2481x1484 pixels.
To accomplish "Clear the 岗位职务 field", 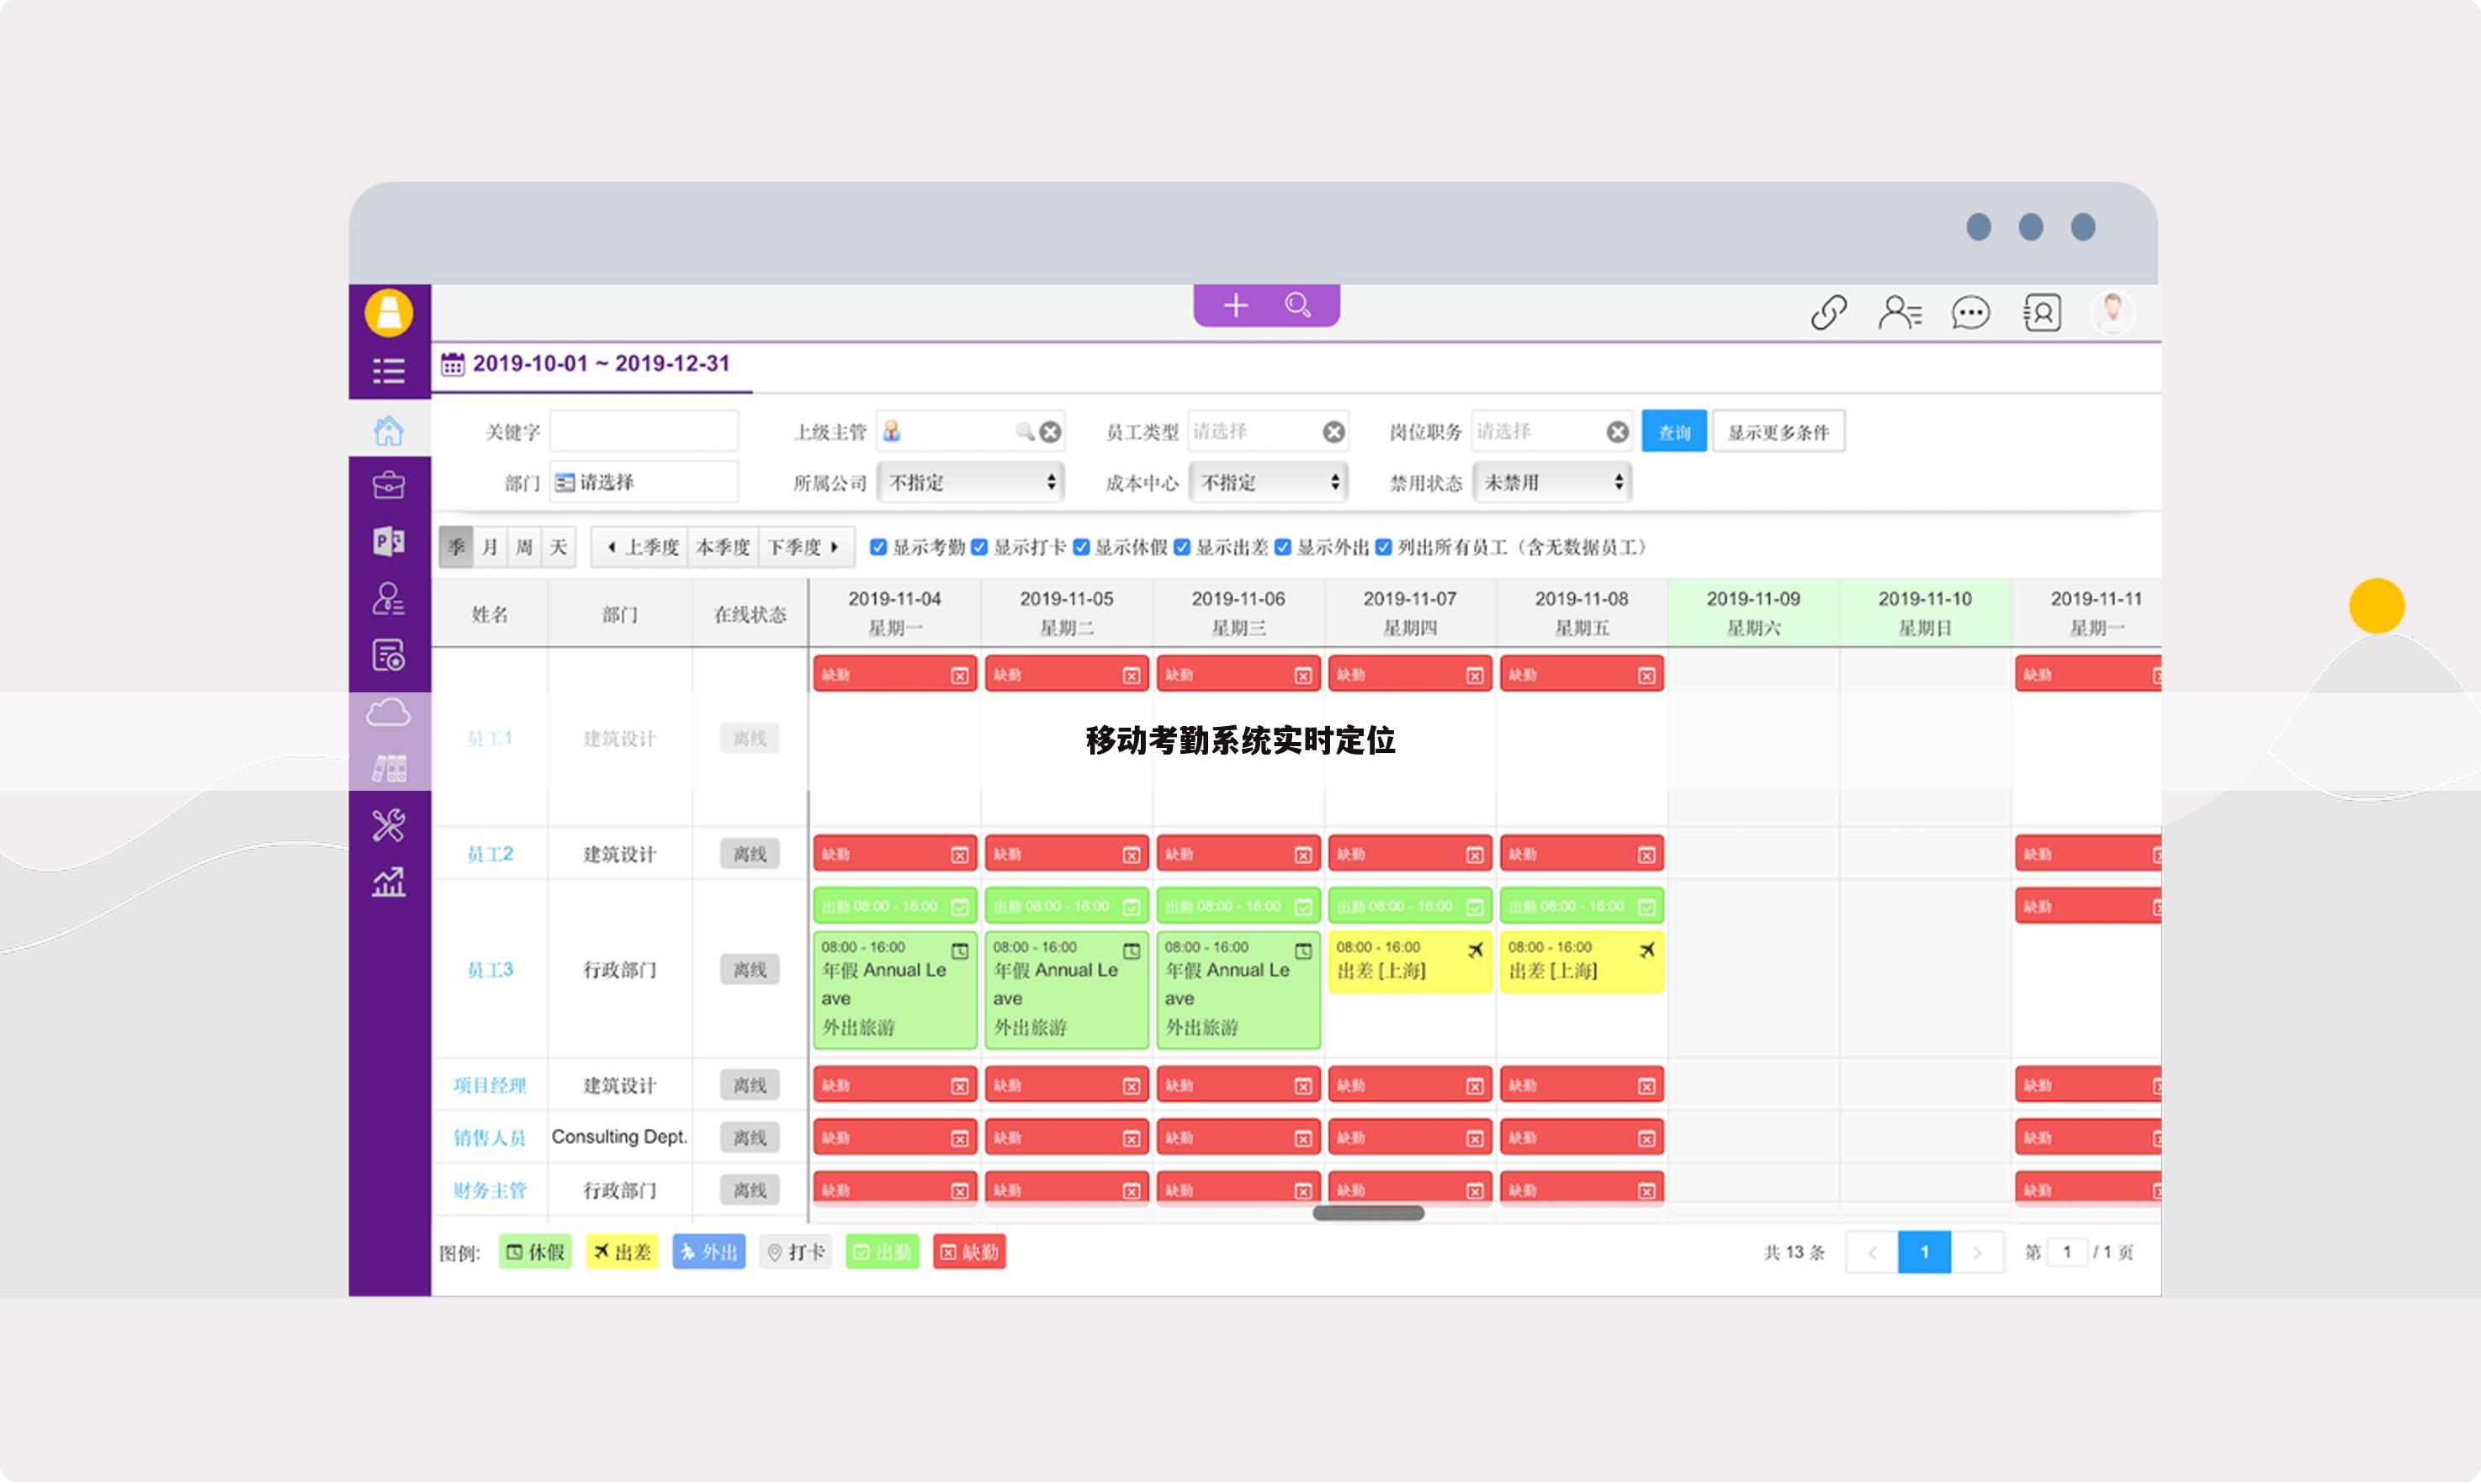I will (1618, 432).
